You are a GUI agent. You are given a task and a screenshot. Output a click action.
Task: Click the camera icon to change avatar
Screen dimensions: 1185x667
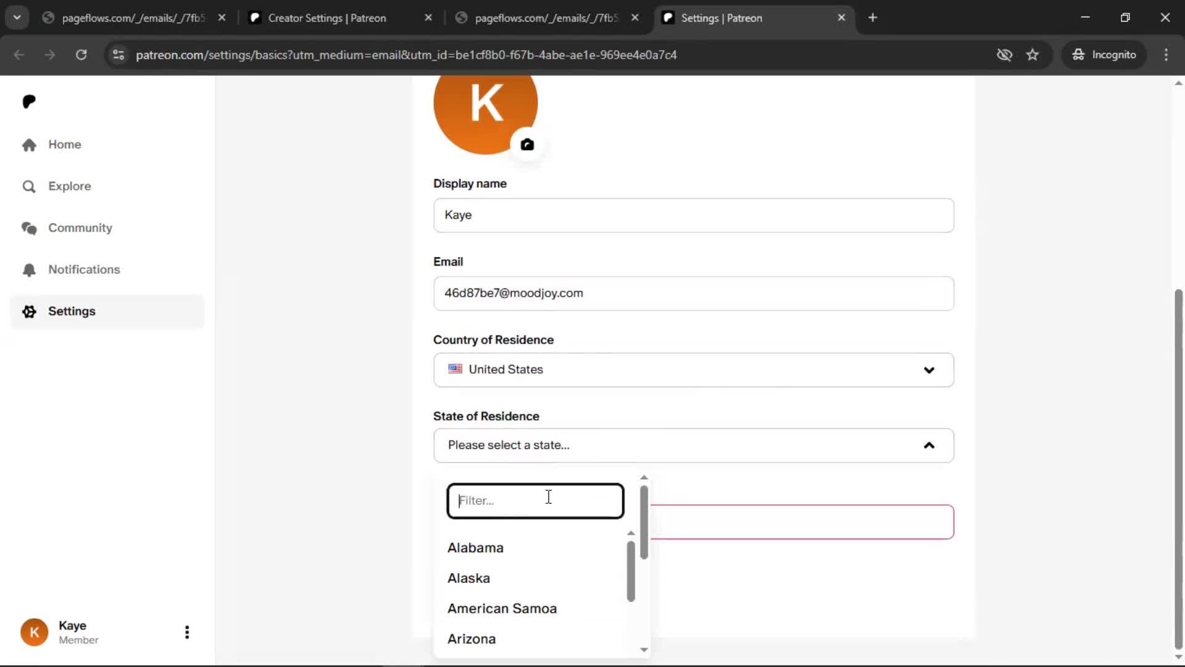(527, 145)
